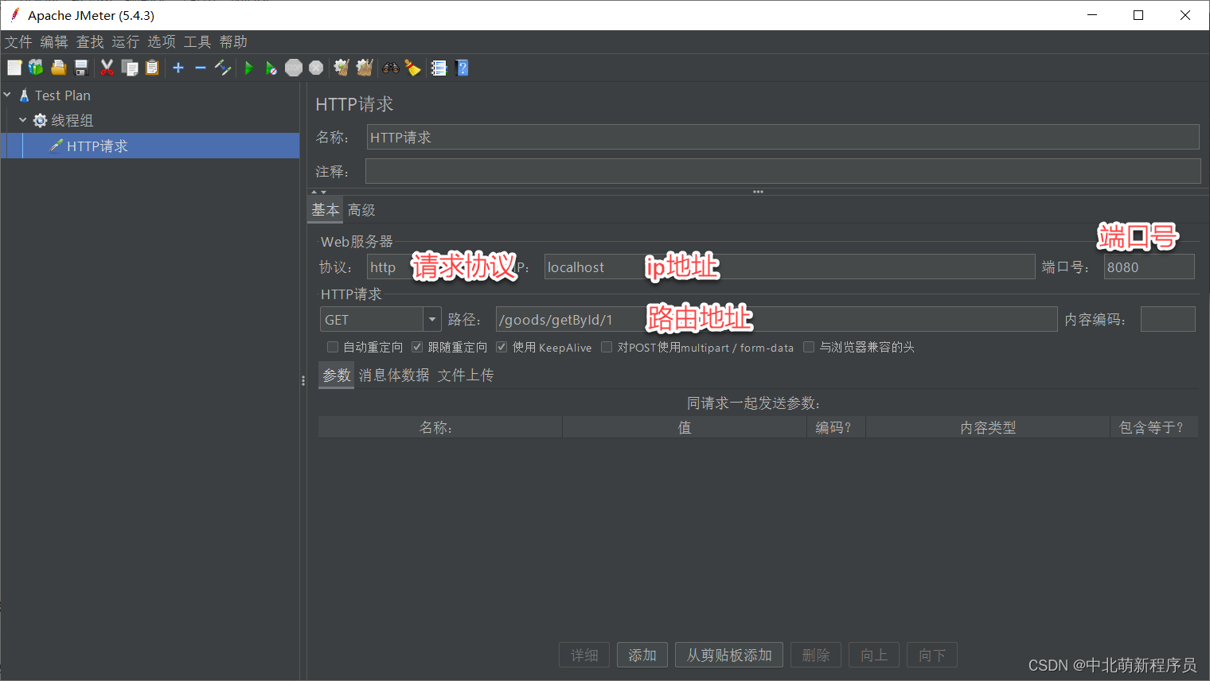
Task: Click the 编码? column header
Action: point(836,428)
